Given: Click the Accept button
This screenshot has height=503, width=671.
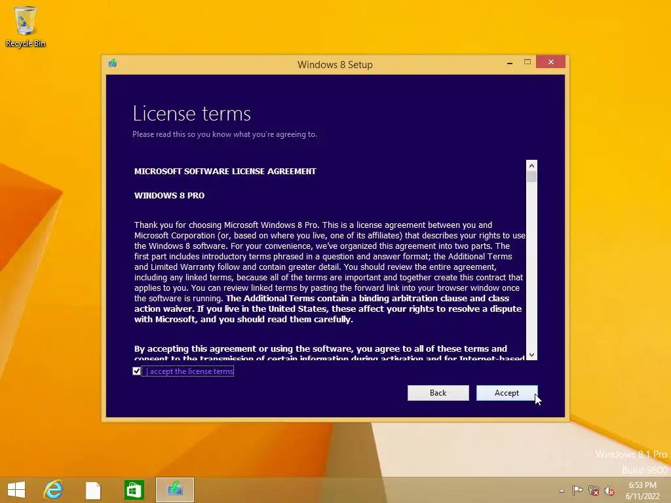Looking at the screenshot, I should [x=507, y=393].
